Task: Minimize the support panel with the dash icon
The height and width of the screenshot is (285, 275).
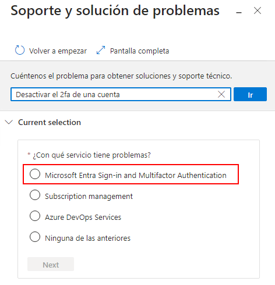Action: [239, 13]
